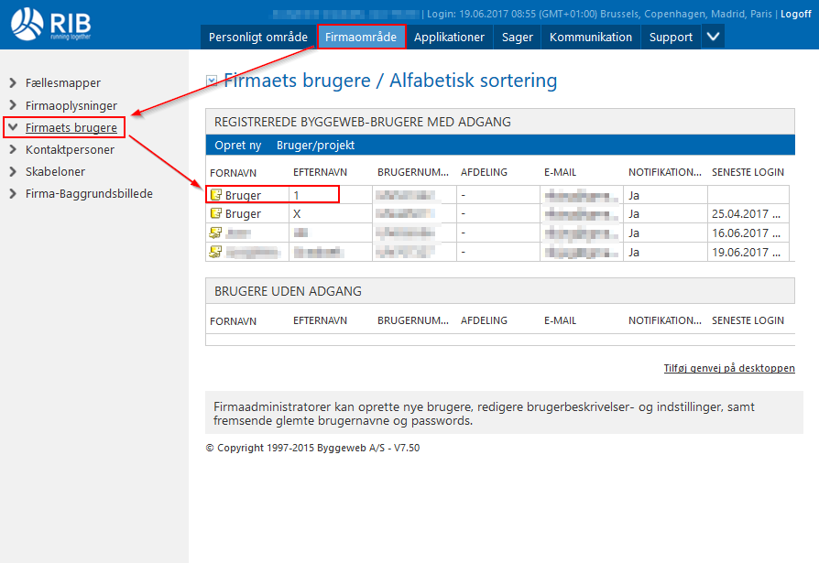This screenshot has height=563, width=819.
Task: Sort registered users by the EFTERNAVN column header
Action: [x=320, y=172]
